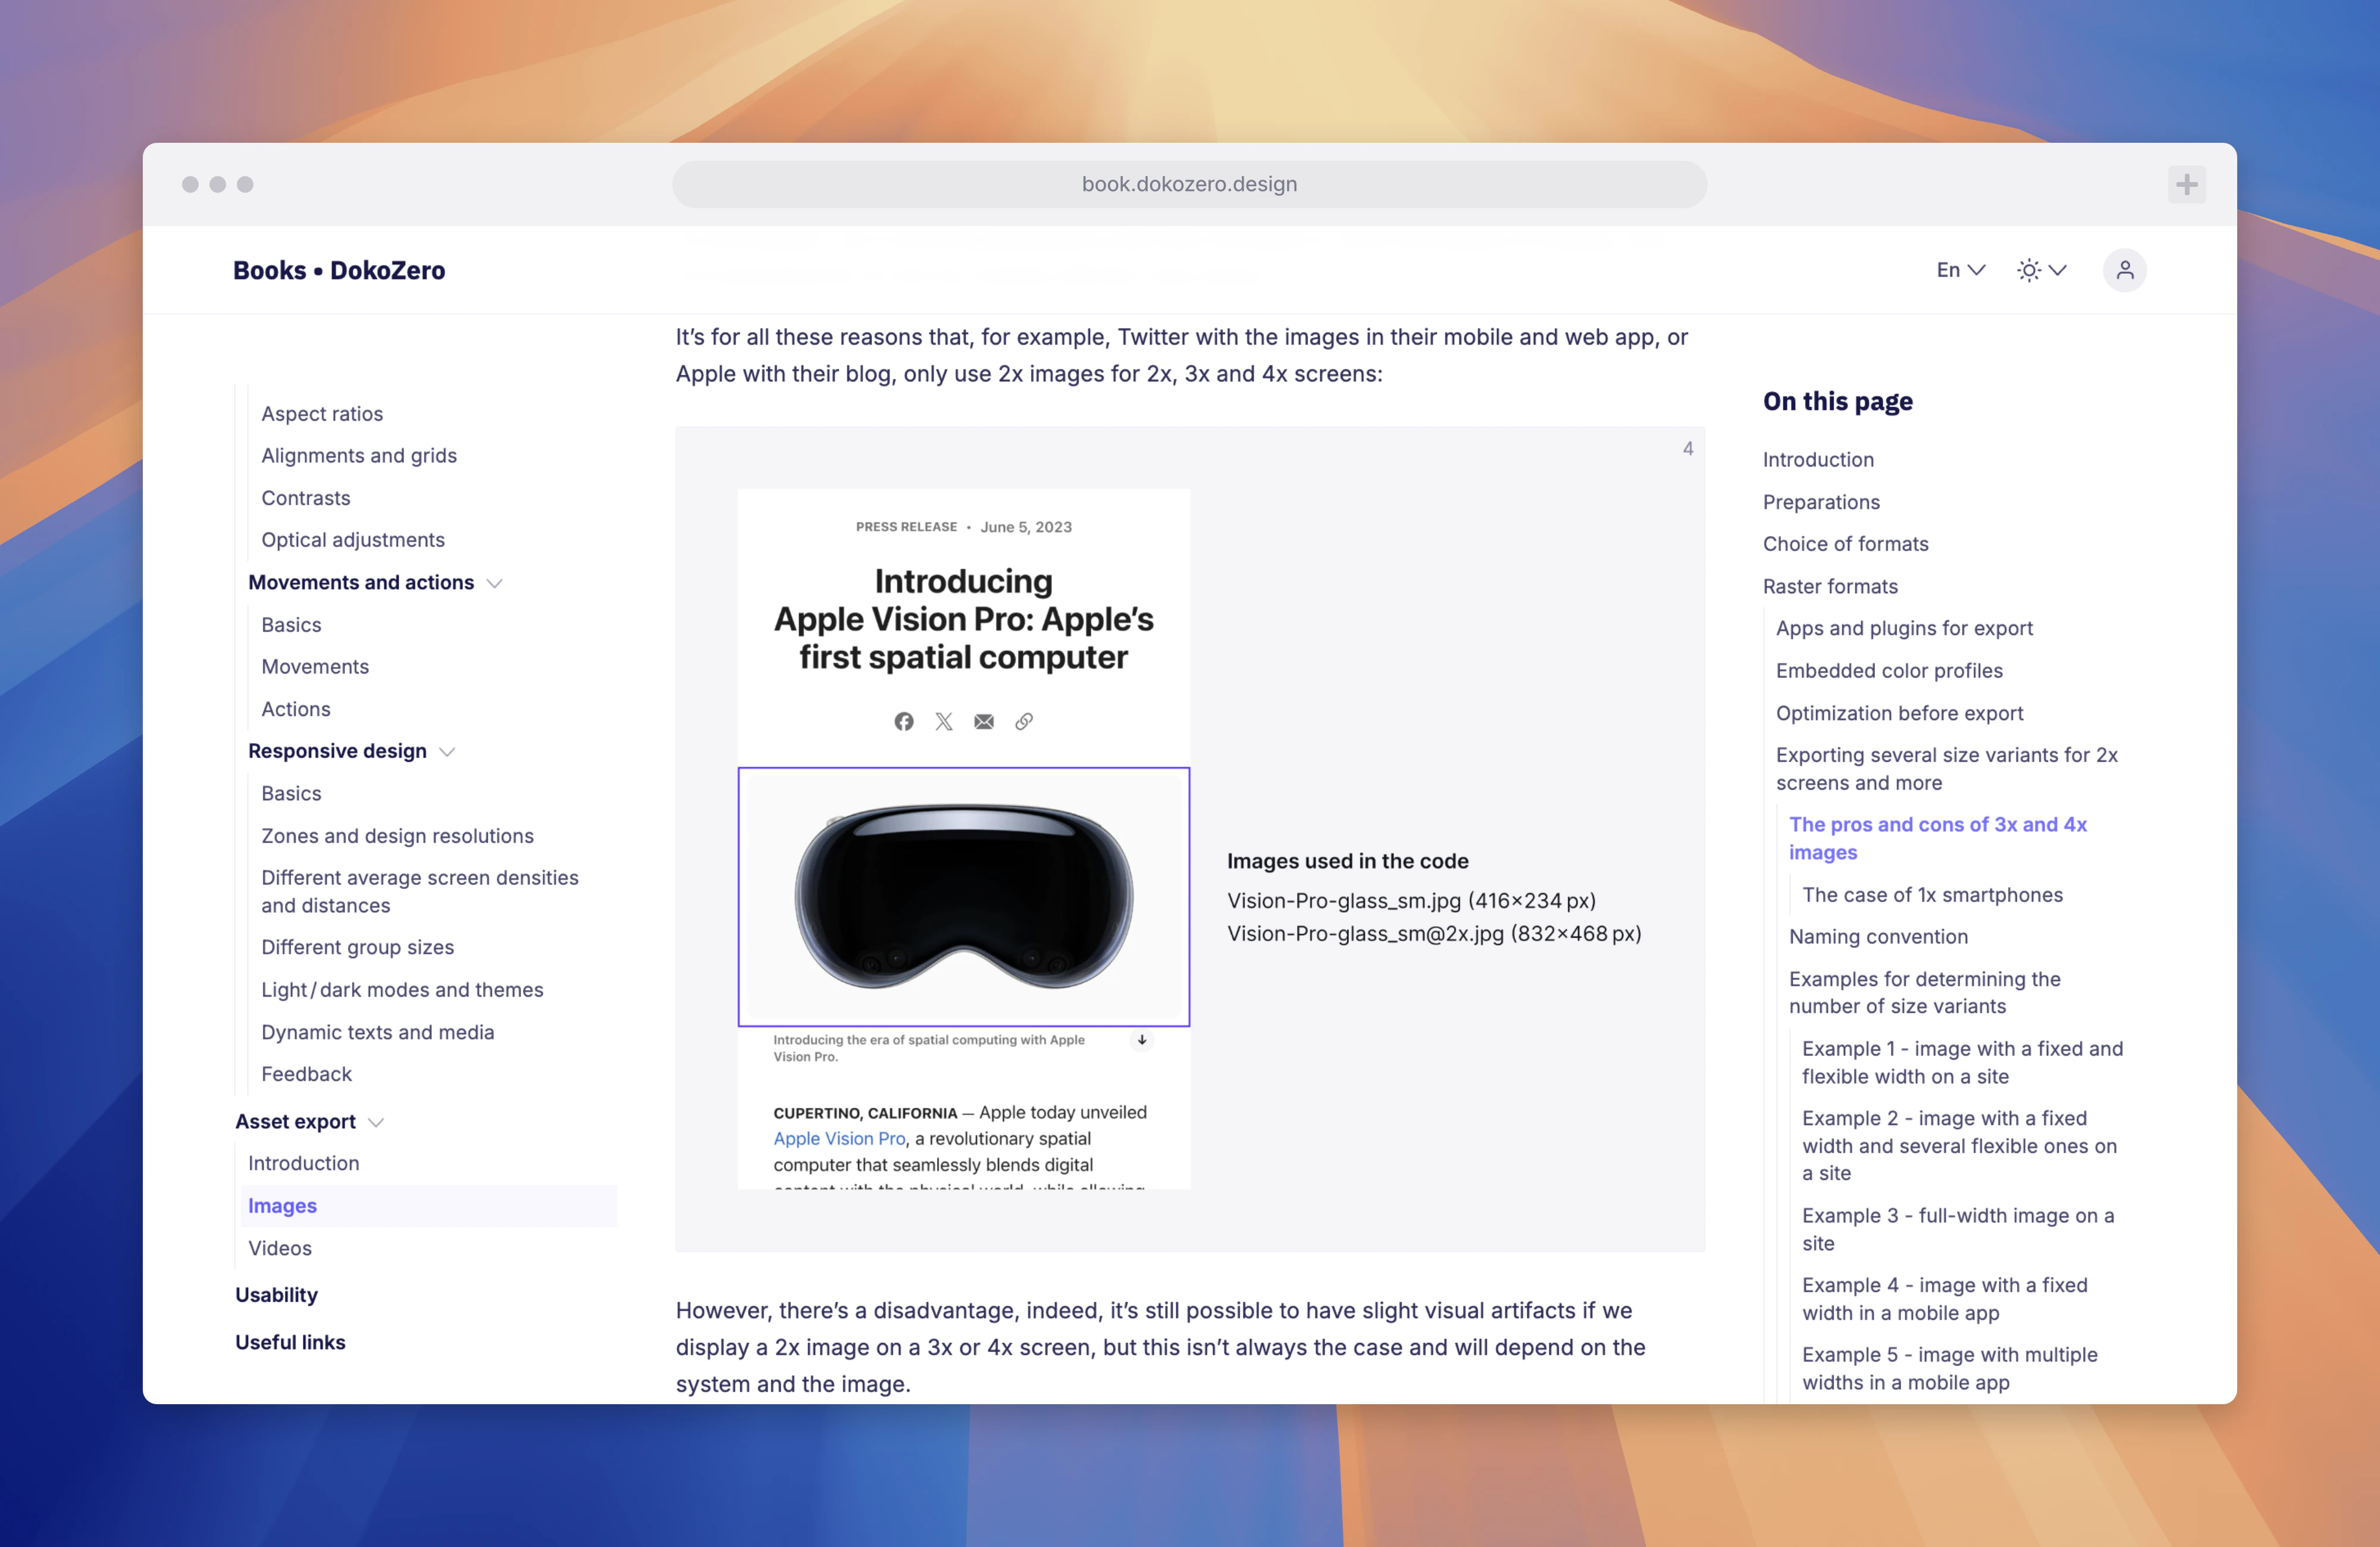Jump to Example 3 - full-width image on a site
The height and width of the screenshot is (1547, 2380).
pyautogui.click(x=1958, y=1229)
